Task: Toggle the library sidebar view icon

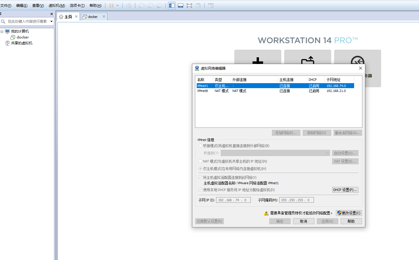Action: [x=172, y=6]
